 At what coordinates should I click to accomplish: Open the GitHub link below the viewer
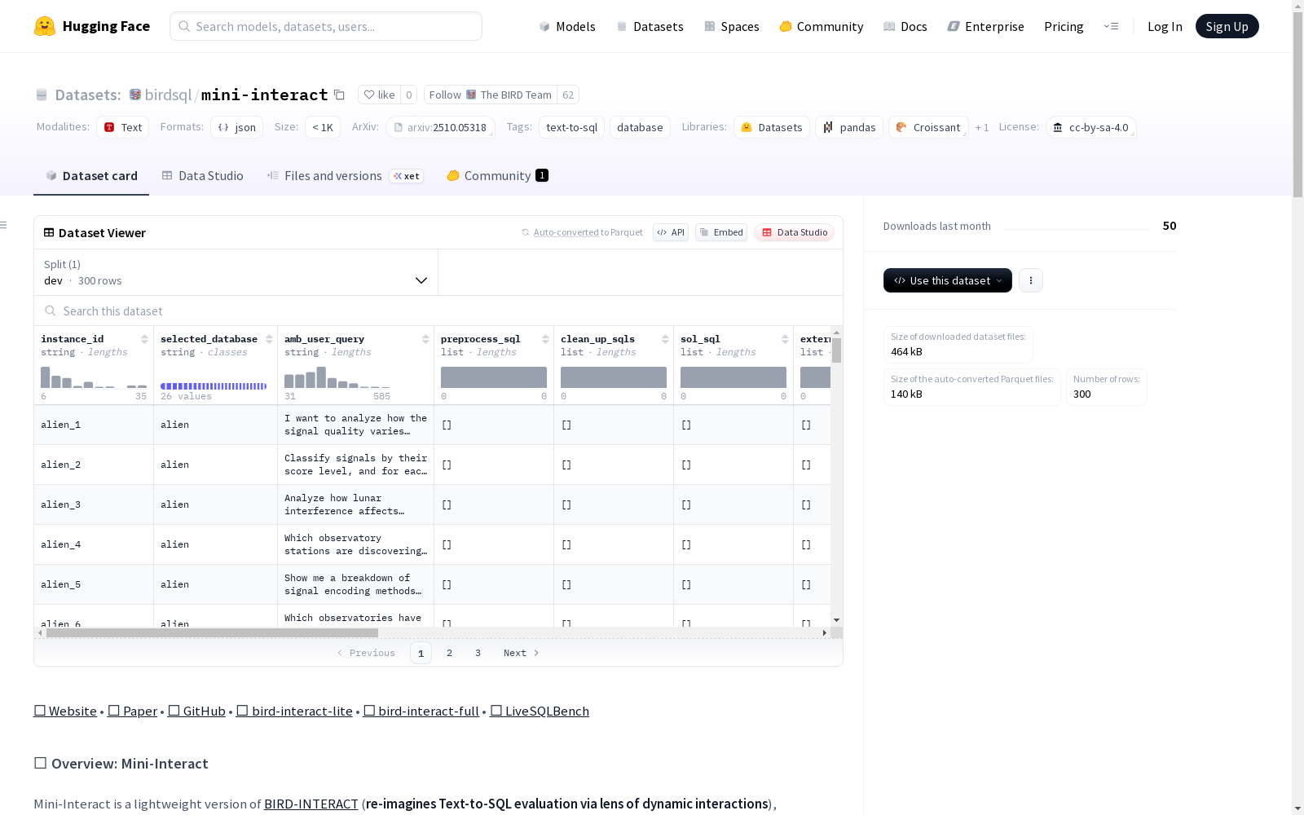point(196,711)
